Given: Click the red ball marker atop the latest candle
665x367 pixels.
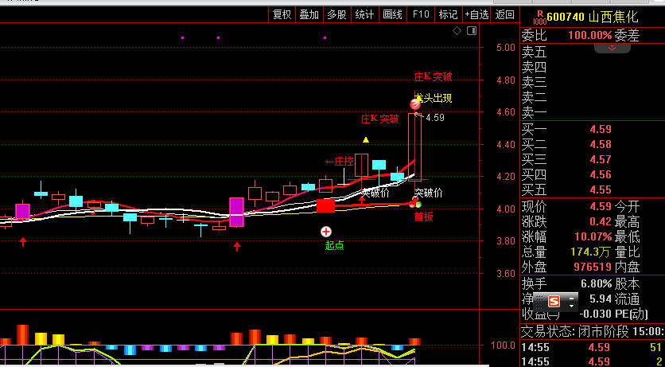Looking at the screenshot, I should click(414, 104).
